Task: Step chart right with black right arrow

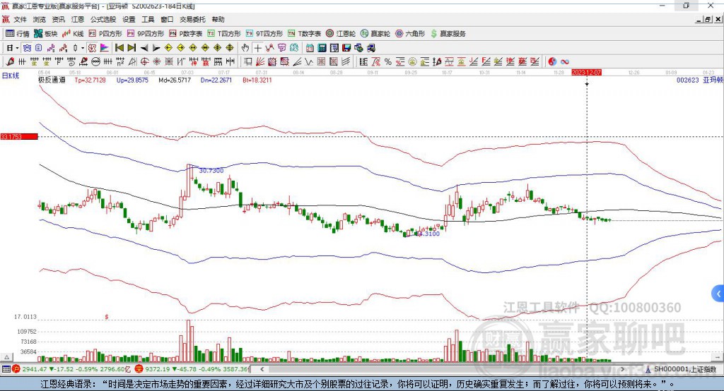Action: coord(156,48)
